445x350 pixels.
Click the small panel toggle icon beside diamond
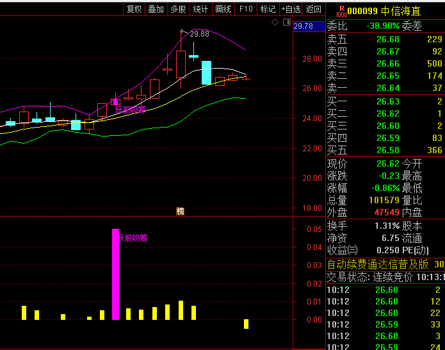coord(286,22)
